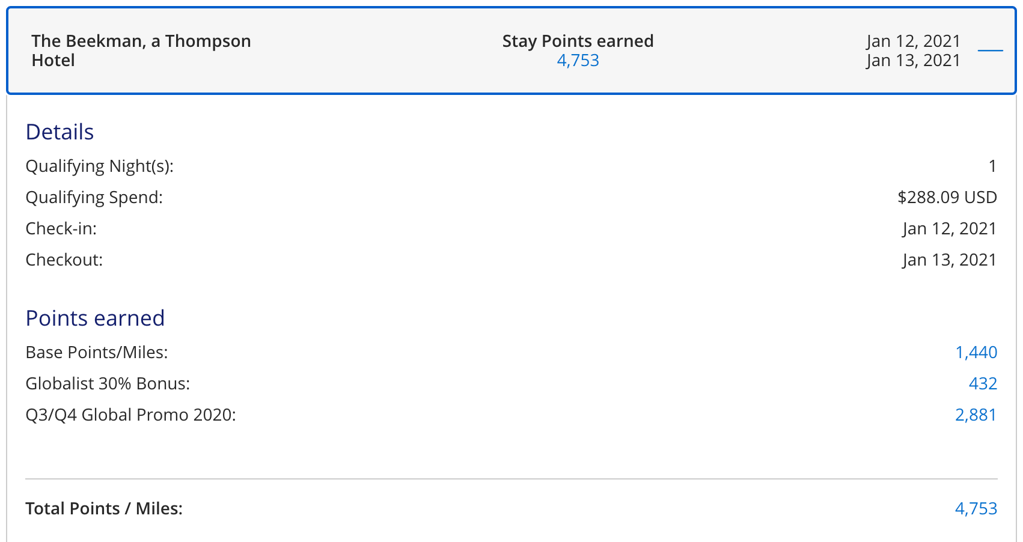Click the Globalist bonus value 432

click(983, 383)
